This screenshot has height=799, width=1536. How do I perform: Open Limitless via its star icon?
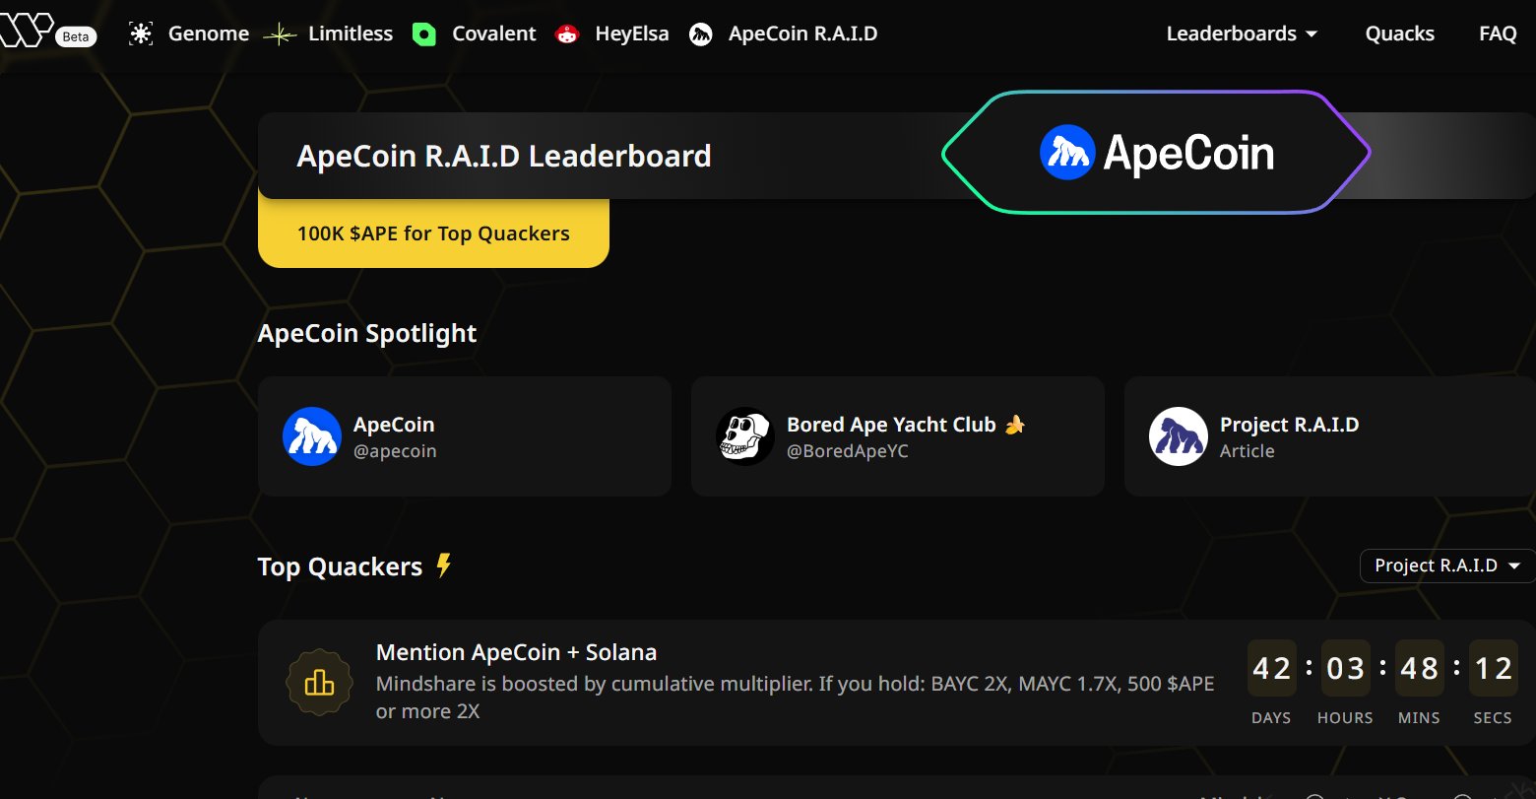pyautogui.click(x=281, y=34)
